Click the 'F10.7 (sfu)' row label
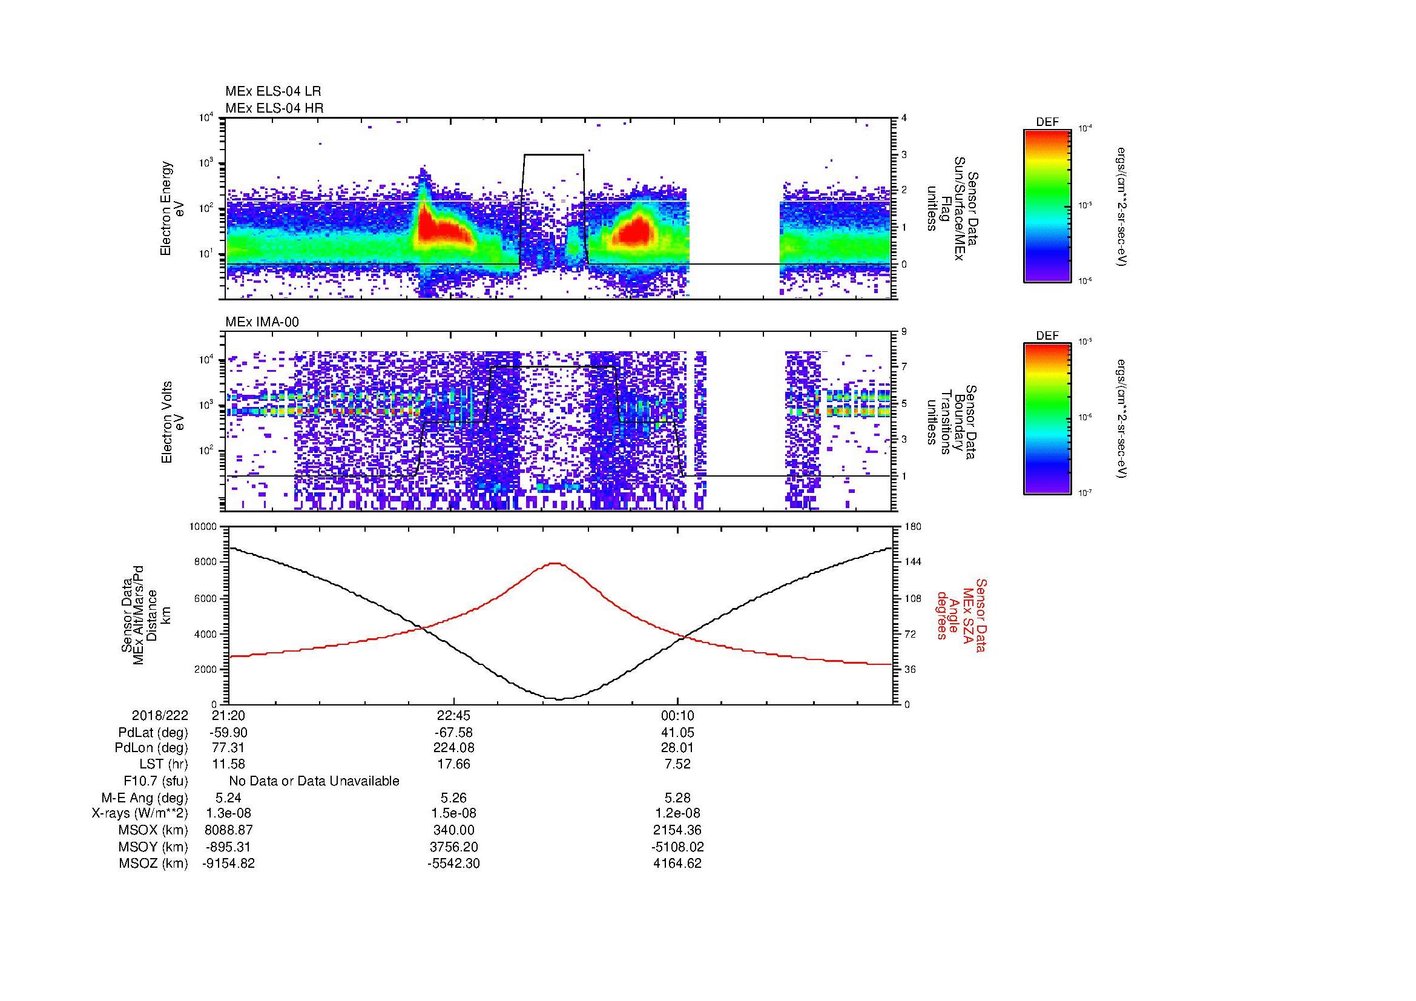This screenshot has width=1416, height=1001. 156,781
